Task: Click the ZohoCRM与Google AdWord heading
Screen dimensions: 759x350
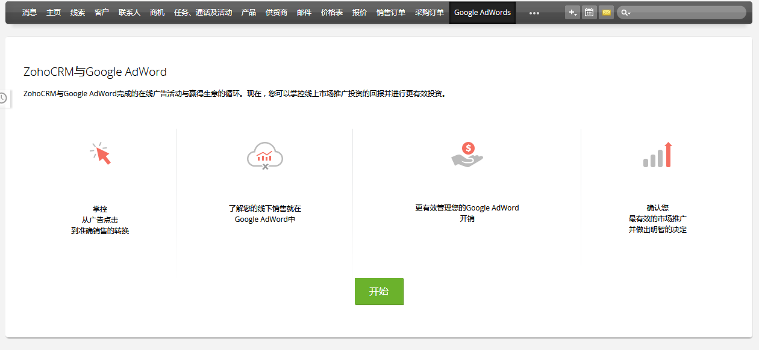Action: pyautogui.click(x=95, y=72)
